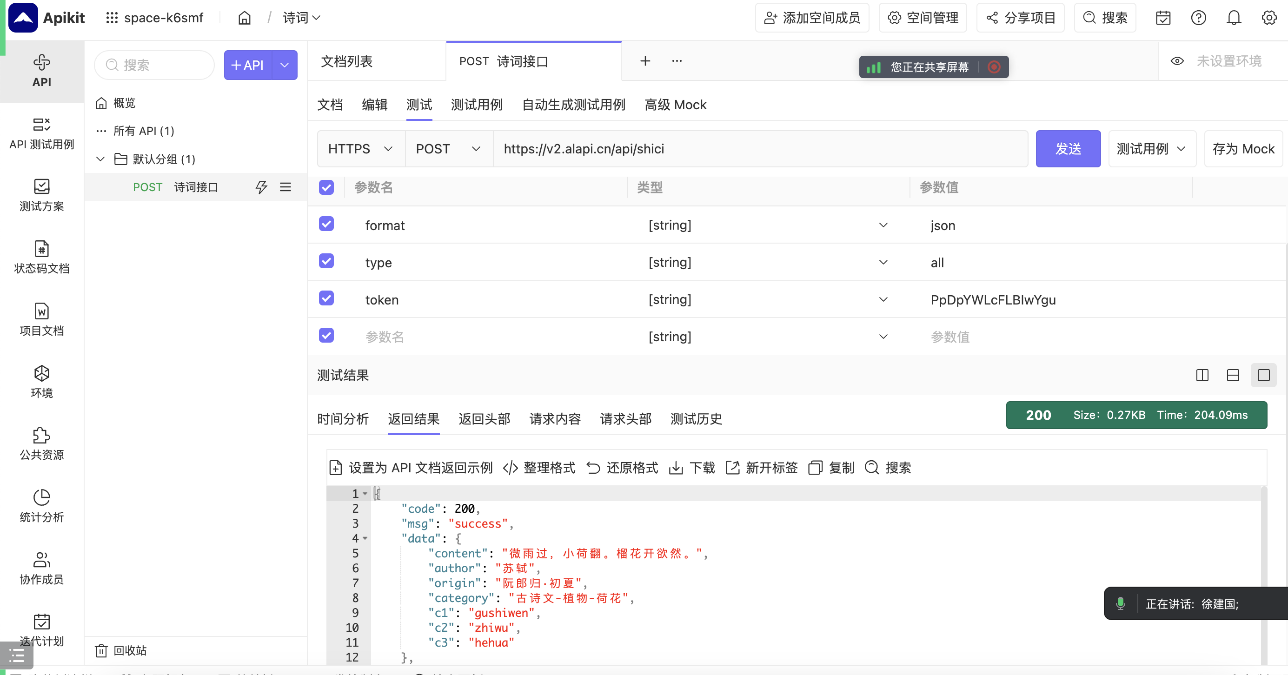Open 测试方案 in sidebar
Viewport: 1288px width, 675px height.
coord(41,196)
